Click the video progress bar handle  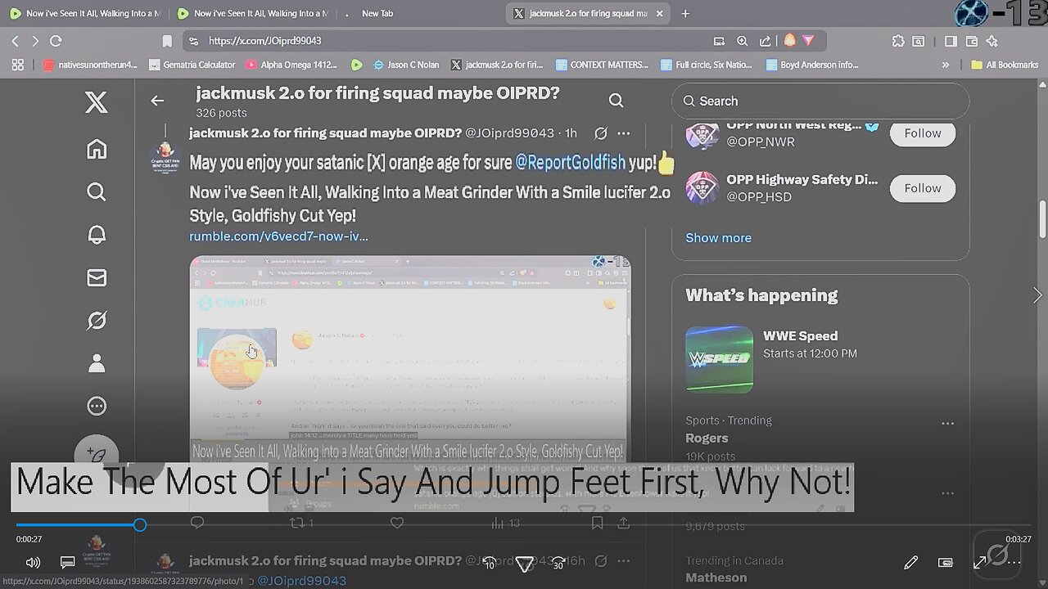(x=140, y=525)
